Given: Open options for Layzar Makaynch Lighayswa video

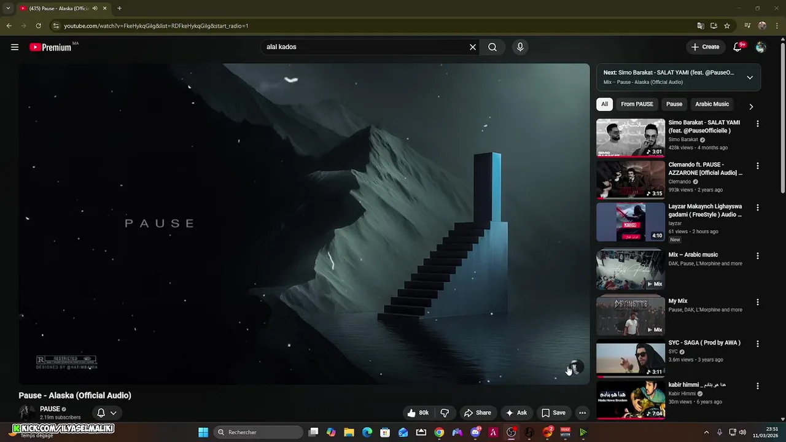Looking at the screenshot, I should (x=758, y=207).
